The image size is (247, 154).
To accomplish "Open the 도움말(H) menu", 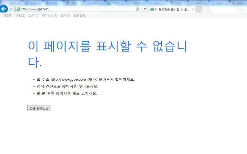I will click(x=80, y=16).
